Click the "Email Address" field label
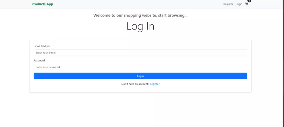Screen dimensions: 284x127 42,46
